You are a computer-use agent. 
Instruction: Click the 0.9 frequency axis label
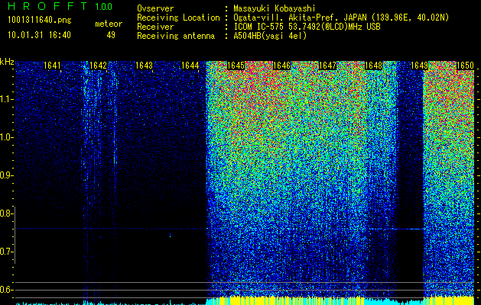(6, 175)
